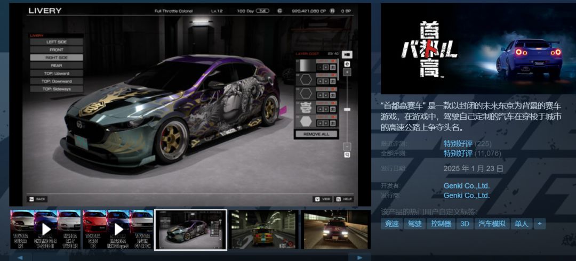
Task: Click the 单人 tag
Action: pos(522,224)
